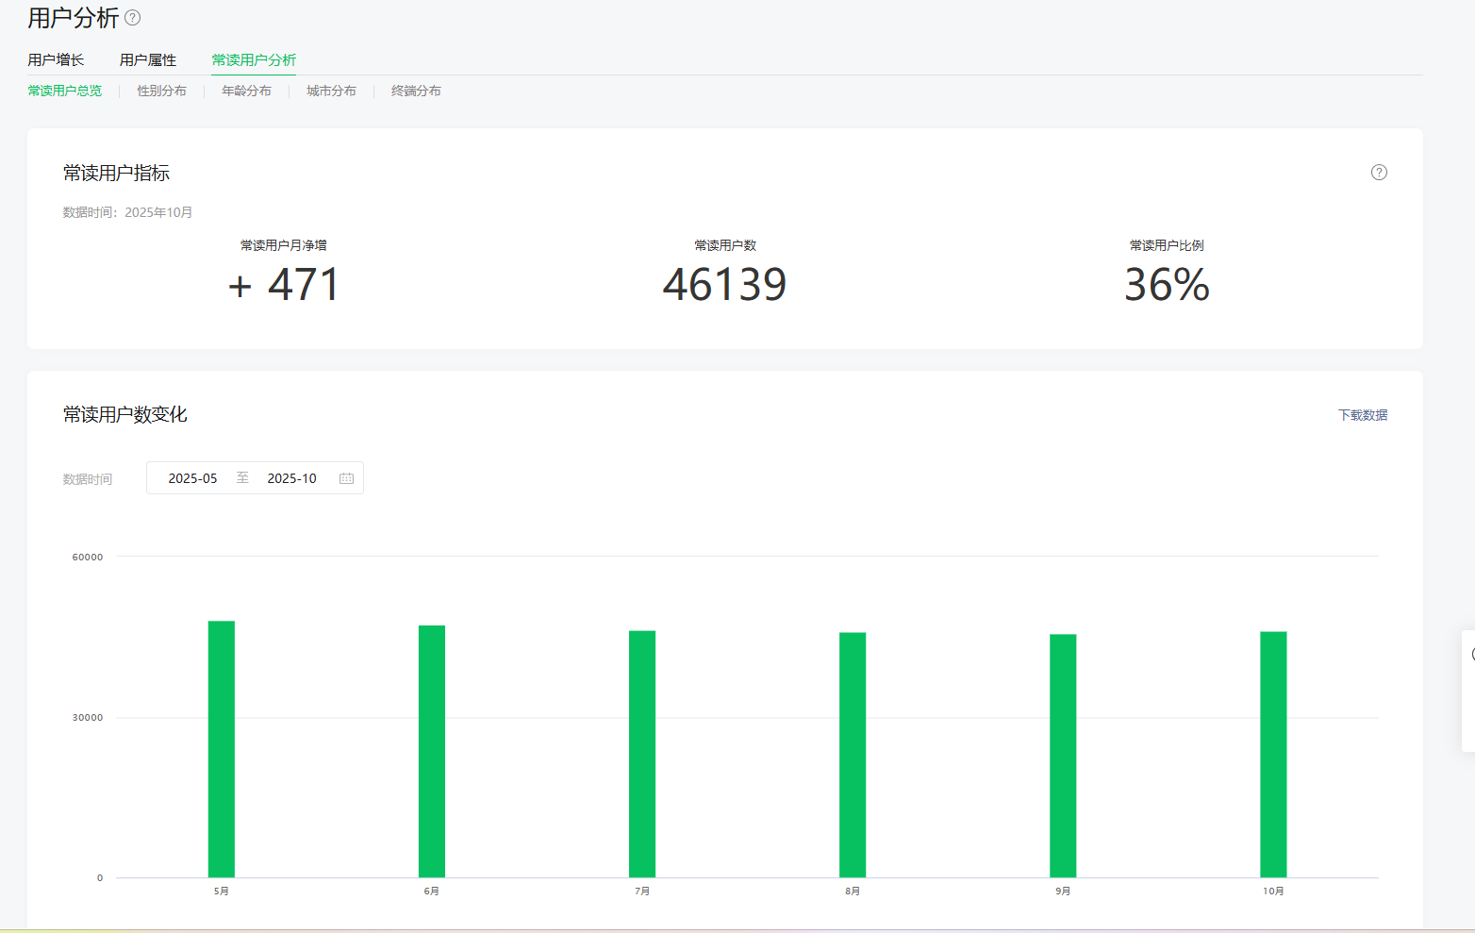Click the green bar for 6月
This screenshot has width=1475, height=933.
pos(432,751)
